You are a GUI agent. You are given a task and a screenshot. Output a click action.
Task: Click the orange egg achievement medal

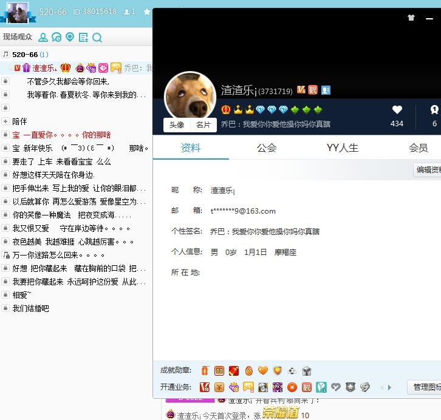(248, 371)
